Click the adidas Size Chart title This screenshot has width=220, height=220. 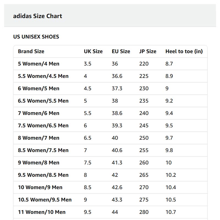(38, 16)
